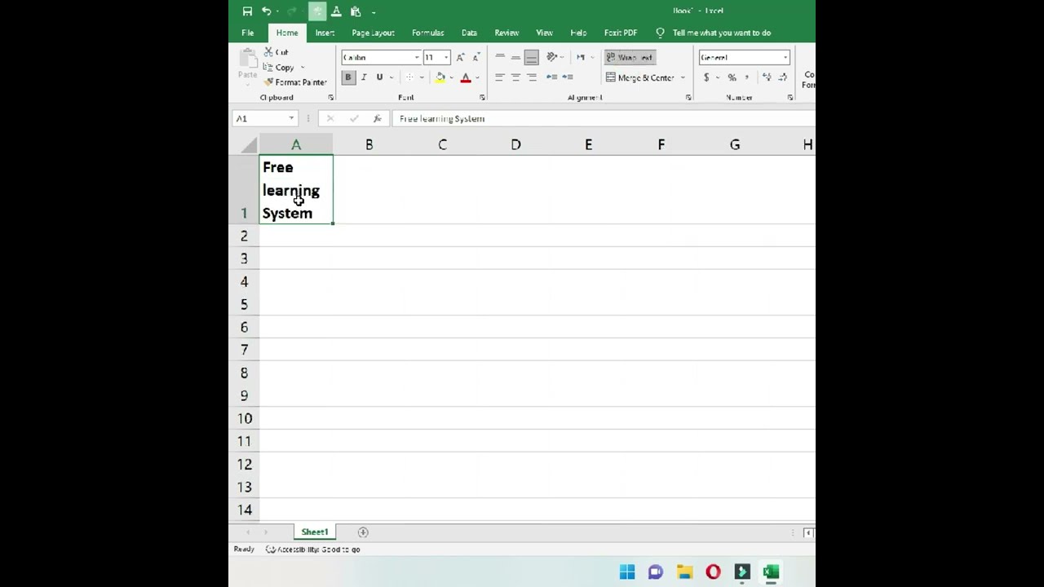Align cell text to the left
The image size is (1044, 587).
(x=500, y=77)
